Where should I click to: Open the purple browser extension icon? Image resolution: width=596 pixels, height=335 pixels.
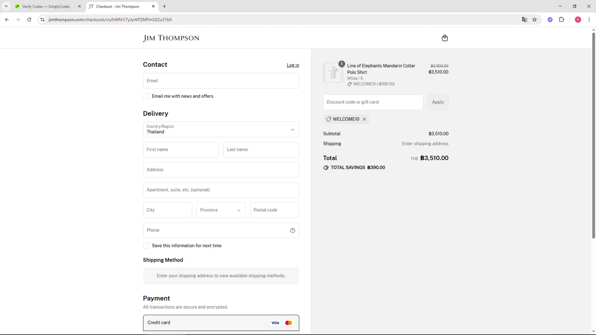pyautogui.click(x=550, y=19)
